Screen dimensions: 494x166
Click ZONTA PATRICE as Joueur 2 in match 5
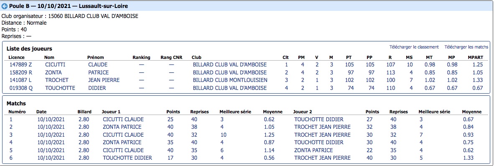313,150
